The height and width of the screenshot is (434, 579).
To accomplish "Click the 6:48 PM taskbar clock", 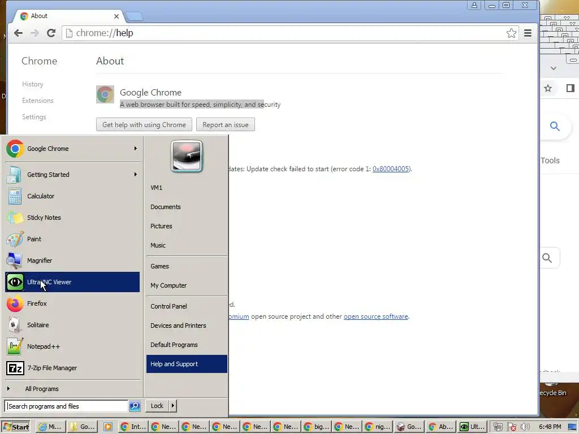I will (550, 427).
